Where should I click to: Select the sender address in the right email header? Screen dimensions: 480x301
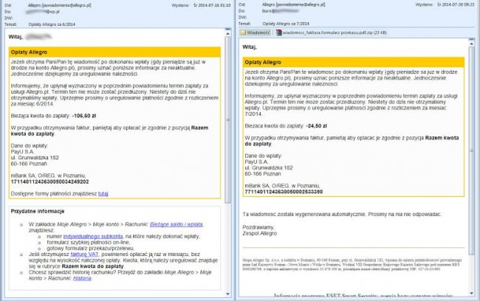(x=294, y=4)
